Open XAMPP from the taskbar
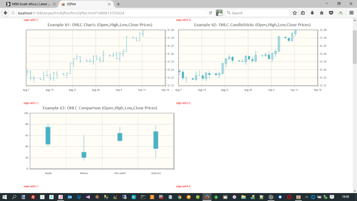This screenshot has height=201, width=357. [x=152, y=197]
